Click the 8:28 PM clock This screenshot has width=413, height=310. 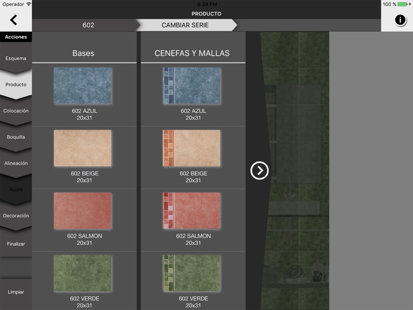[207, 4]
